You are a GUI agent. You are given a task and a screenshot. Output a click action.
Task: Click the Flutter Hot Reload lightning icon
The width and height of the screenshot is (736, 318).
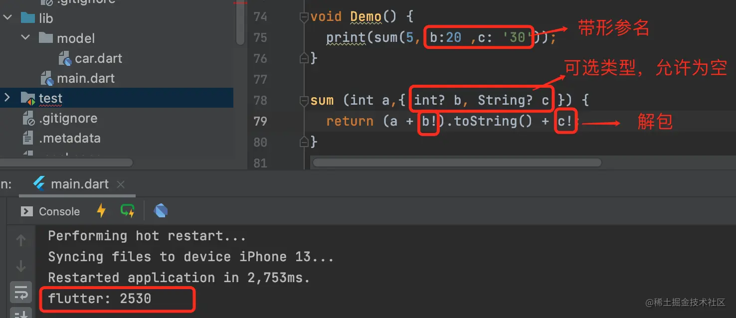point(101,211)
